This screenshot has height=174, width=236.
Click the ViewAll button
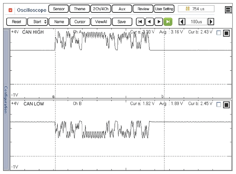coord(101,22)
